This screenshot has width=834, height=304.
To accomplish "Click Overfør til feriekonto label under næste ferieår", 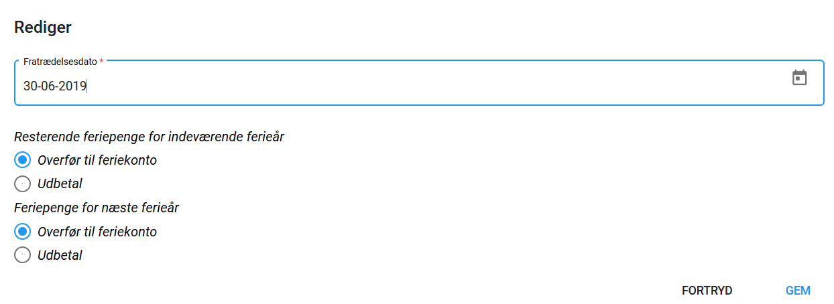I will (x=97, y=232).
